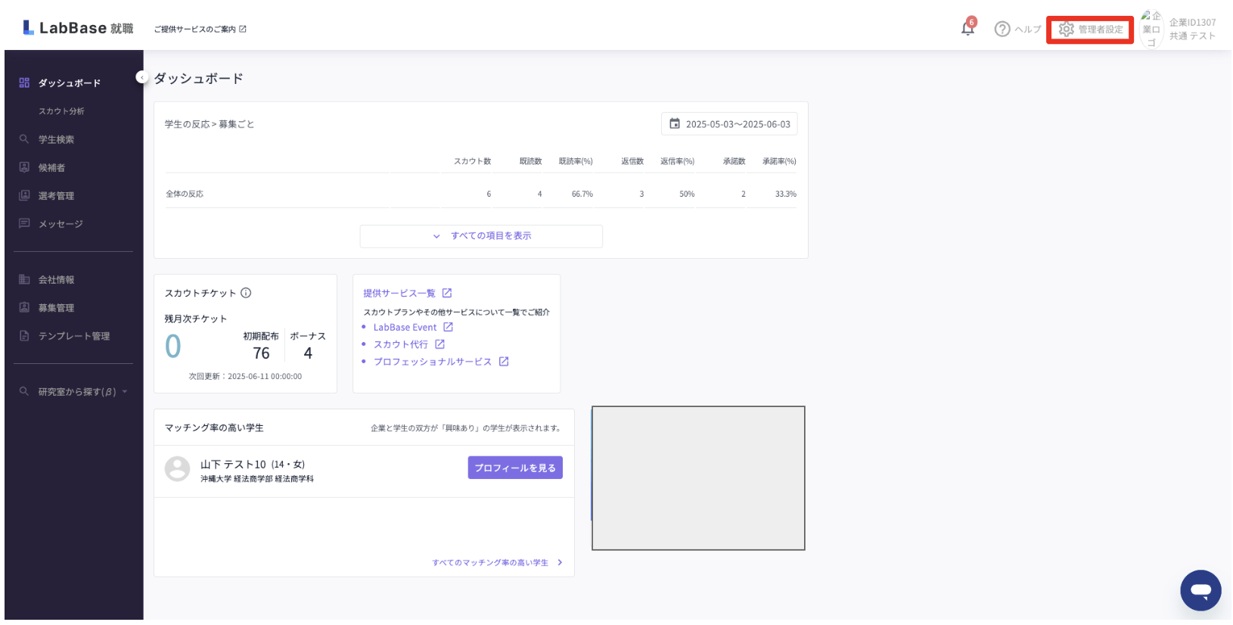This screenshot has height=625, width=1233.
Task: Click the info icon next to スカウトチケット
Action: 246,293
